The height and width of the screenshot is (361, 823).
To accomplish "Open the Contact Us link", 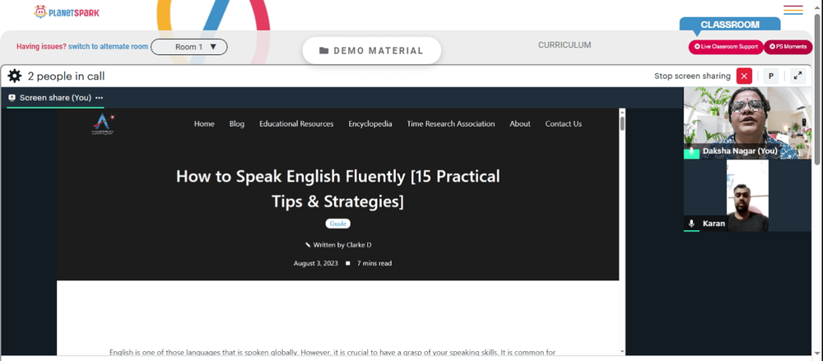I will 563,124.
